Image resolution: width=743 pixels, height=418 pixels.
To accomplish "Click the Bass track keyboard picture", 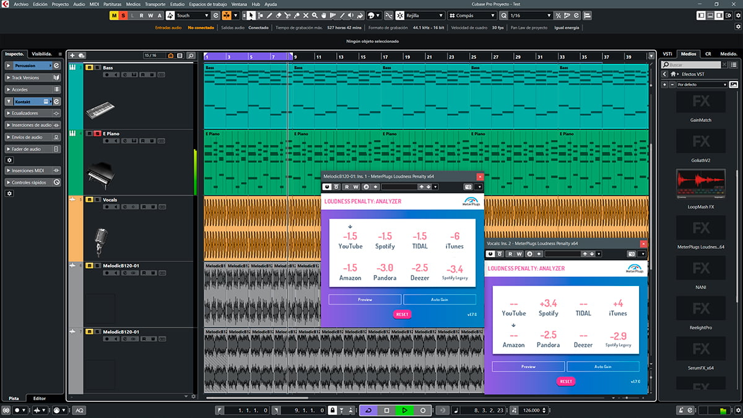I will click(x=99, y=110).
